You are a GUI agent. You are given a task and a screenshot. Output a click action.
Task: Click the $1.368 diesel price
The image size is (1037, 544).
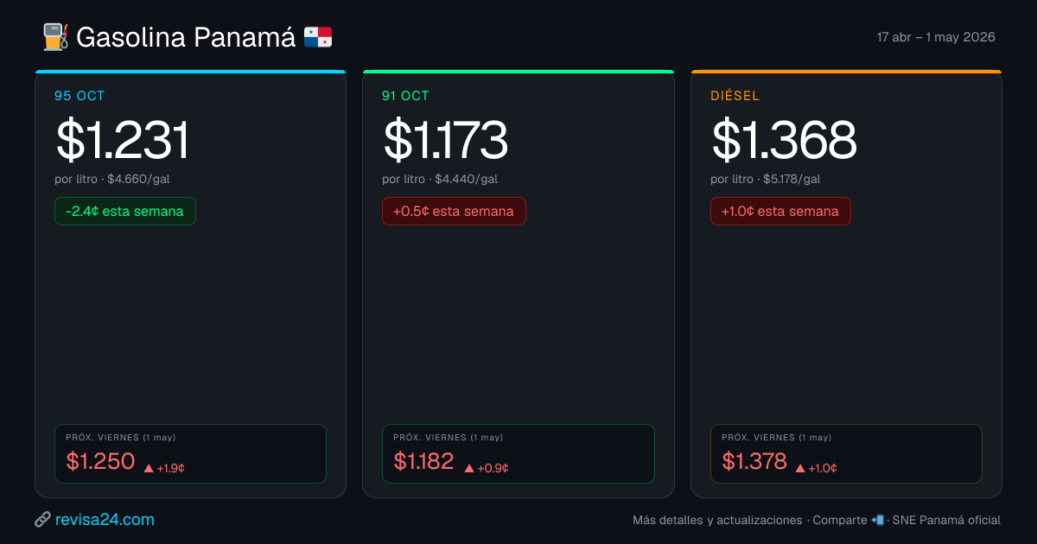(x=783, y=141)
